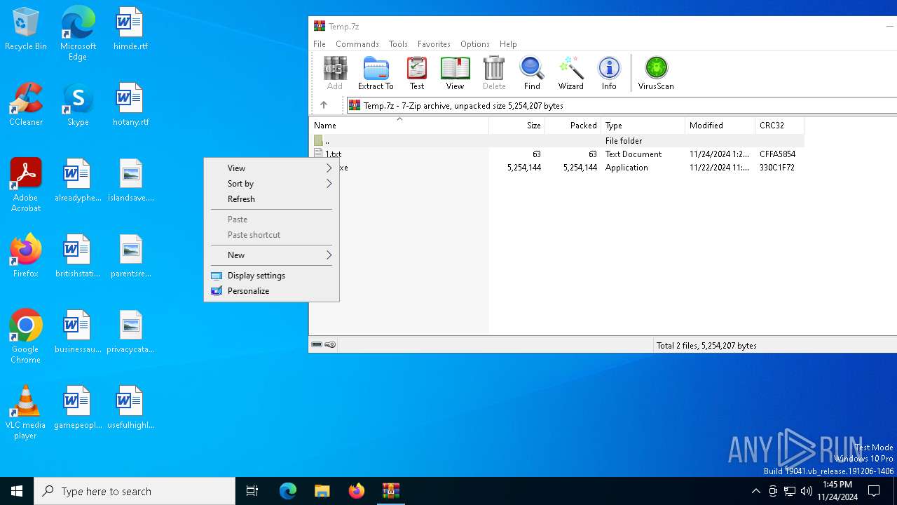This screenshot has width=897, height=505.
Task: Open the File menu in WinRAR
Action: point(320,43)
